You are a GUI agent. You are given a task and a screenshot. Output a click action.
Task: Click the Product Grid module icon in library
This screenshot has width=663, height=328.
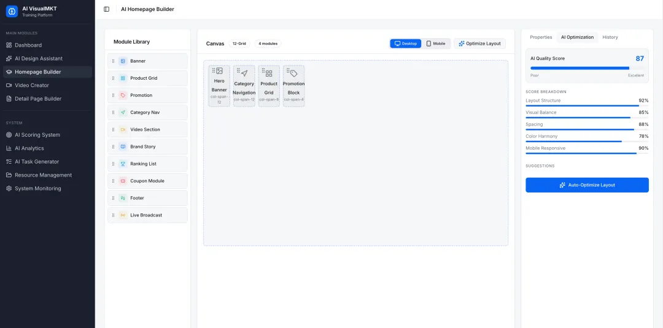(123, 78)
